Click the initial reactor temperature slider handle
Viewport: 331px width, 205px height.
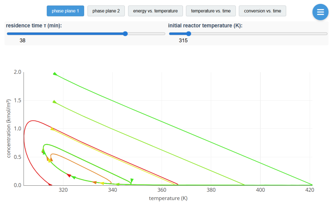click(x=189, y=34)
